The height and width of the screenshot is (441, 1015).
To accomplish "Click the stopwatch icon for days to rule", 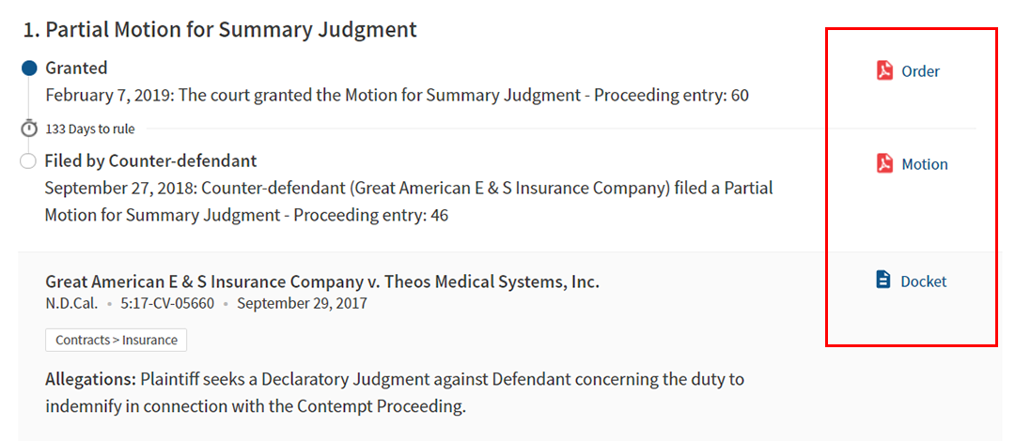I will (x=29, y=128).
